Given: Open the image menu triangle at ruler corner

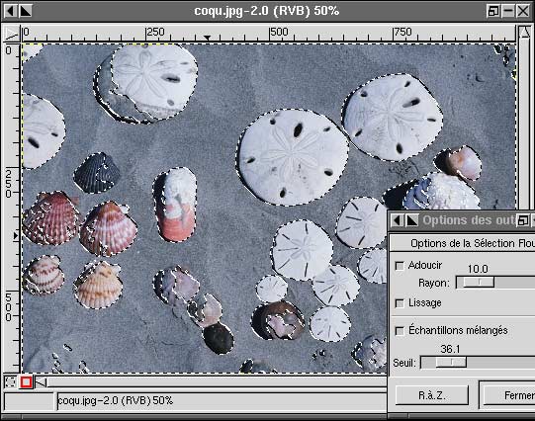Looking at the screenshot, I should click(11, 34).
